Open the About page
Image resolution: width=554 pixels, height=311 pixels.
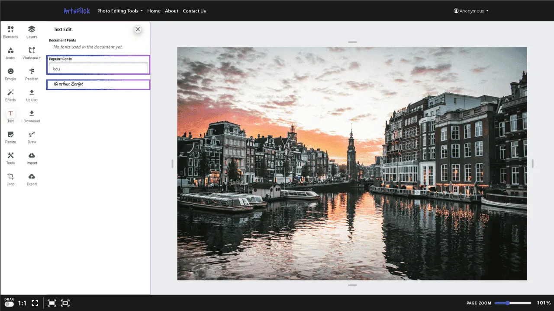(171, 11)
